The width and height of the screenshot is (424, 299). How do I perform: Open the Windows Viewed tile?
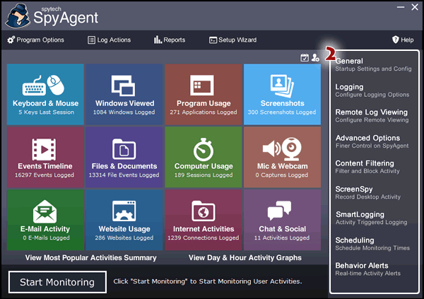[x=124, y=93]
